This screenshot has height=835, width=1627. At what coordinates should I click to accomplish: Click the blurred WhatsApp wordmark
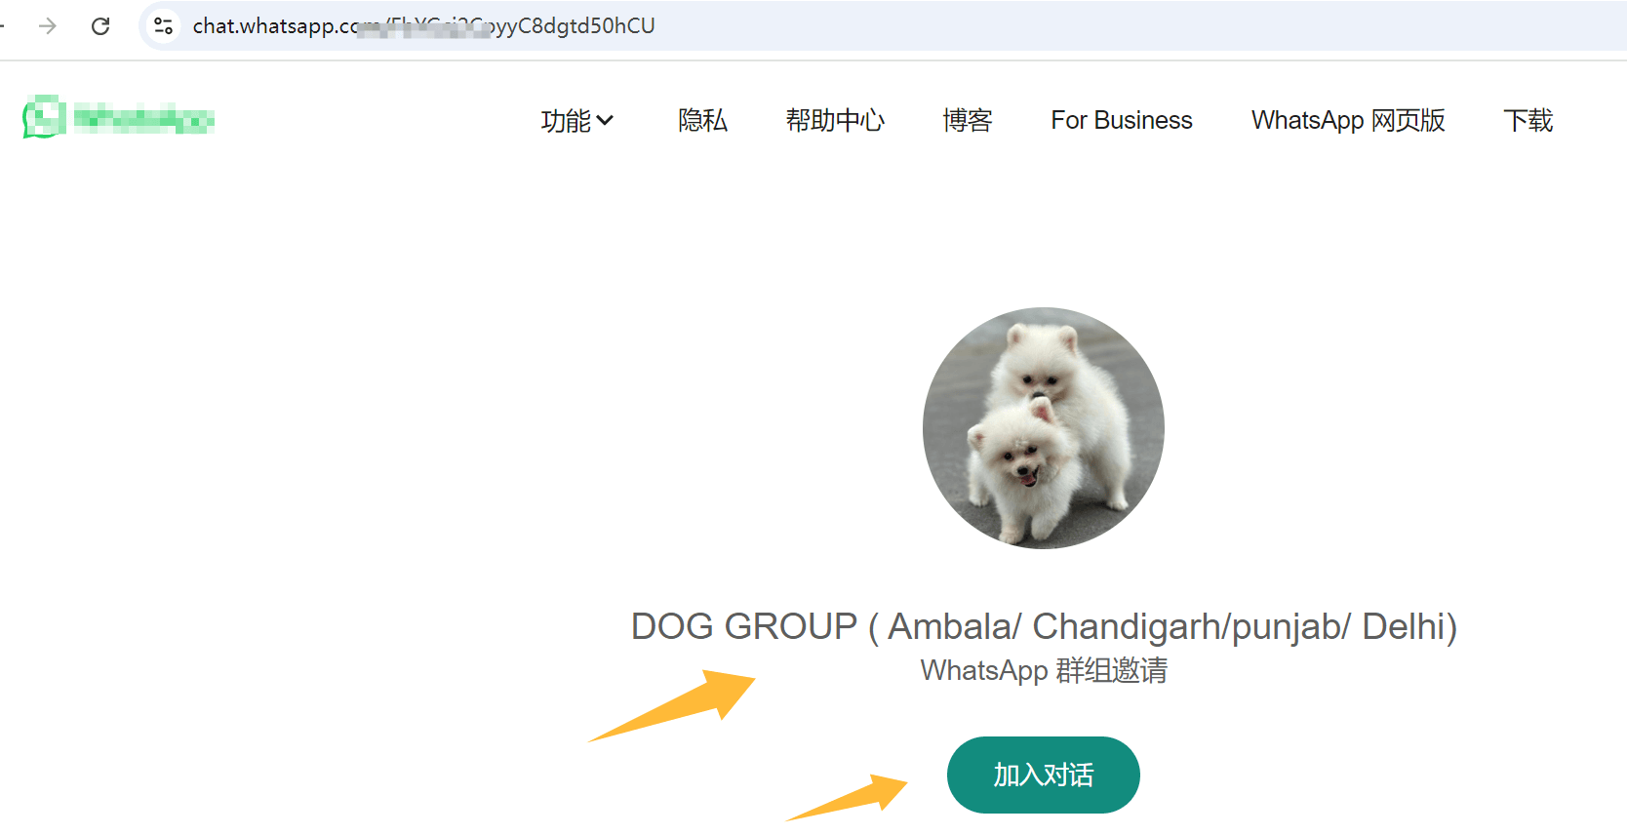click(144, 119)
